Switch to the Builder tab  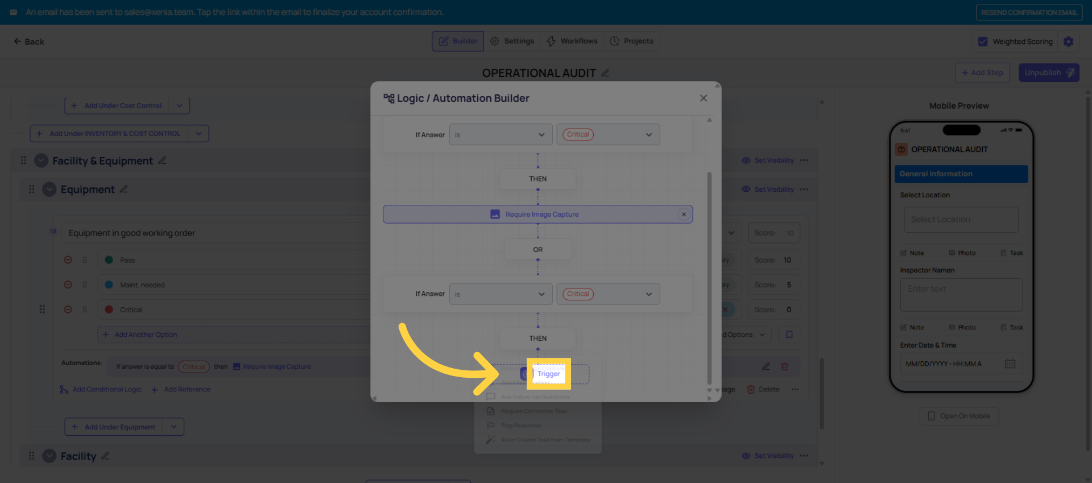click(x=458, y=41)
